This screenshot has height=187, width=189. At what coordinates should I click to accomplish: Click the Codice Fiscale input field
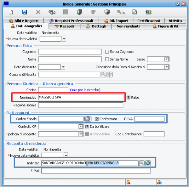point(61,119)
